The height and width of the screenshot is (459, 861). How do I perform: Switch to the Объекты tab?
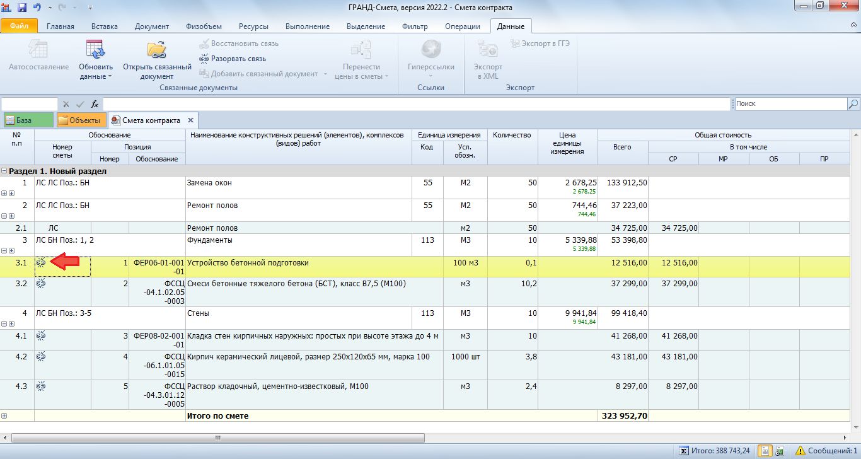[81, 120]
